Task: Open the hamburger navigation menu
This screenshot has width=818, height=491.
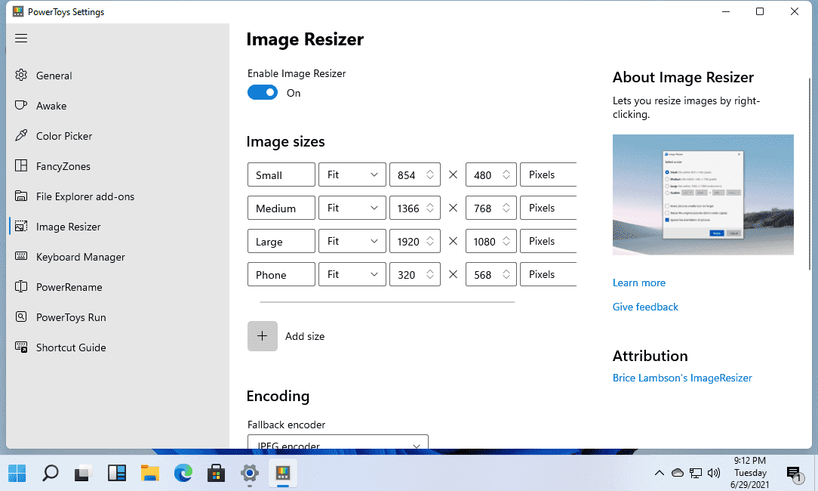Action: (21, 38)
